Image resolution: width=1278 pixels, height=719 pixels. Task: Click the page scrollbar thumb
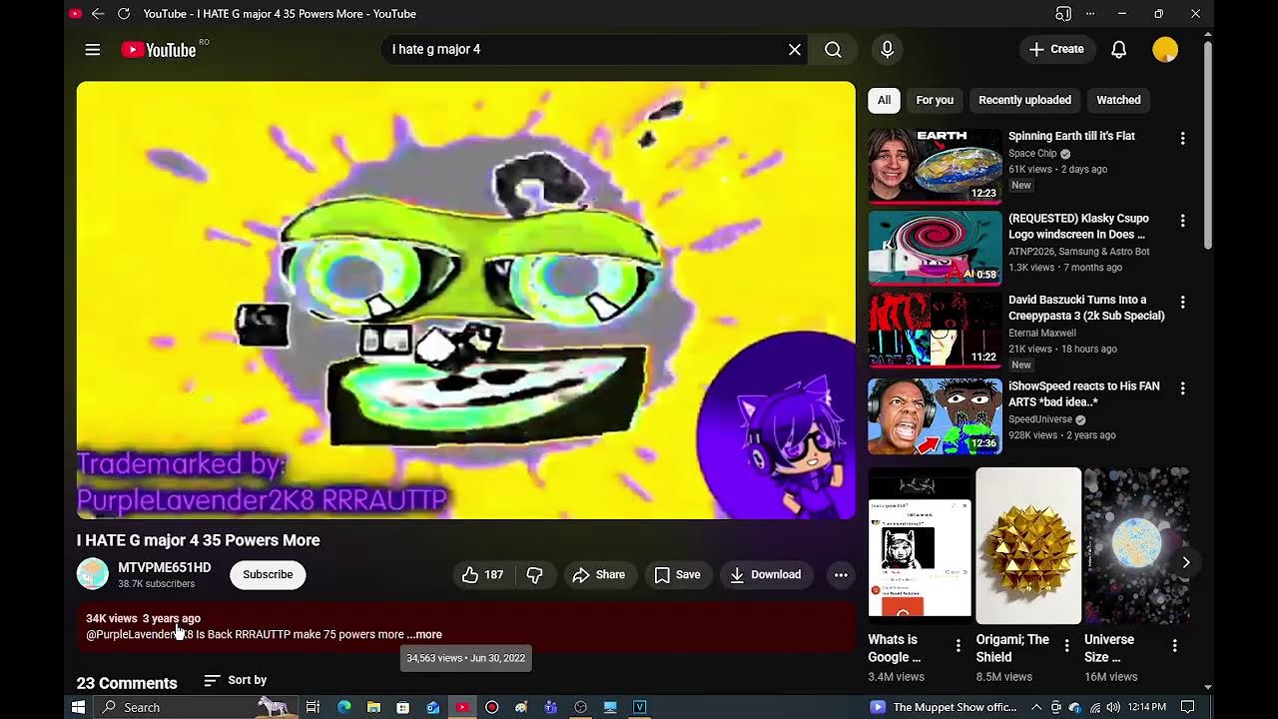click(x=1208, y=146)
